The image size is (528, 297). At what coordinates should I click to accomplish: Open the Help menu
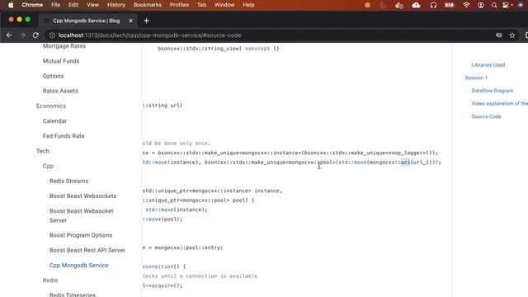(x=248, y=5)
